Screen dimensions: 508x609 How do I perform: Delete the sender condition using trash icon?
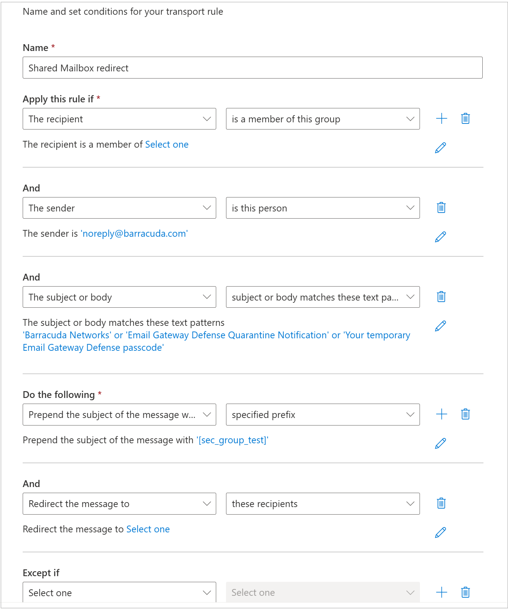(x=441, y=208)
